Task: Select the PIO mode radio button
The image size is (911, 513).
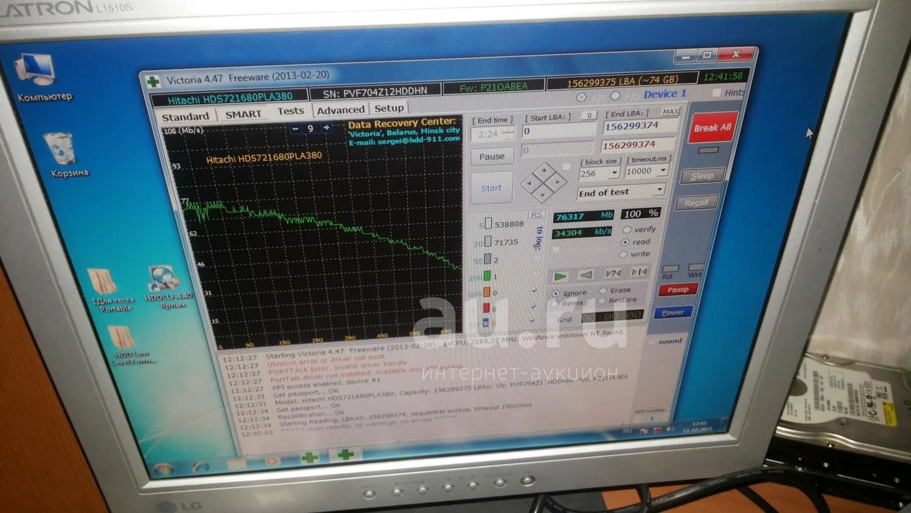Action: [x=615, y=96]
